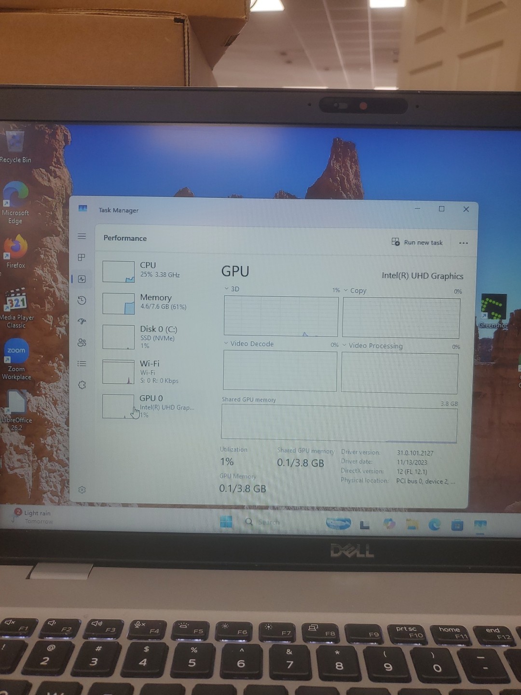Open the Light rain weather widget
Image resolution: width=521 pixels, height=695 pixels.
(x=33, y=516)
